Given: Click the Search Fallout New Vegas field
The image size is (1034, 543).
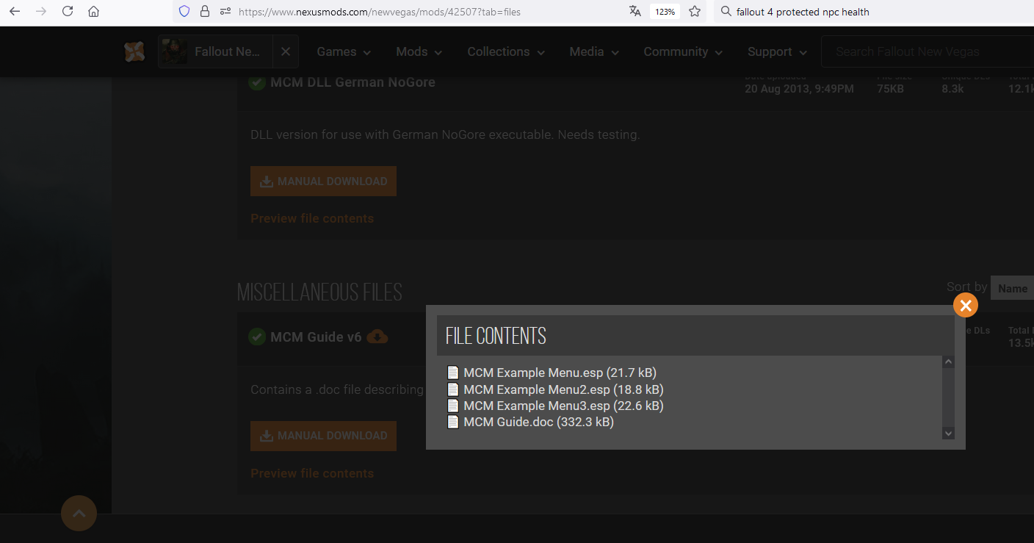Looking at the screenshot, I should coord(928,51).
